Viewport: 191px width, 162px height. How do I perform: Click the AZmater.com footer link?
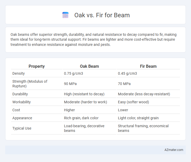(174, 150)
